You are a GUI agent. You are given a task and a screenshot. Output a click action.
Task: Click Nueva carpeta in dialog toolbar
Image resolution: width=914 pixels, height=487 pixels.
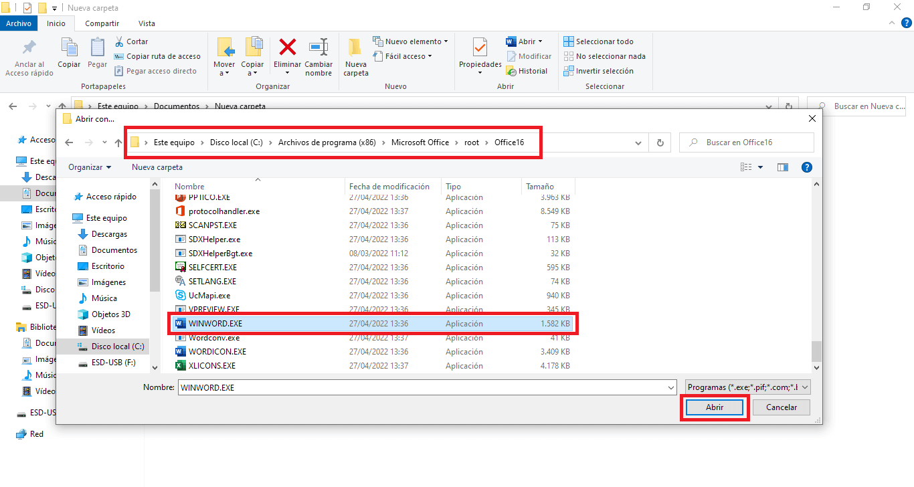[157, 167]
